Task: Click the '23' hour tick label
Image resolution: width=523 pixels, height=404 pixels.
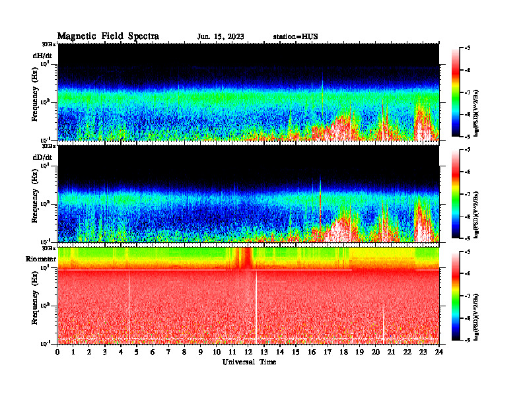Action: 423,352
